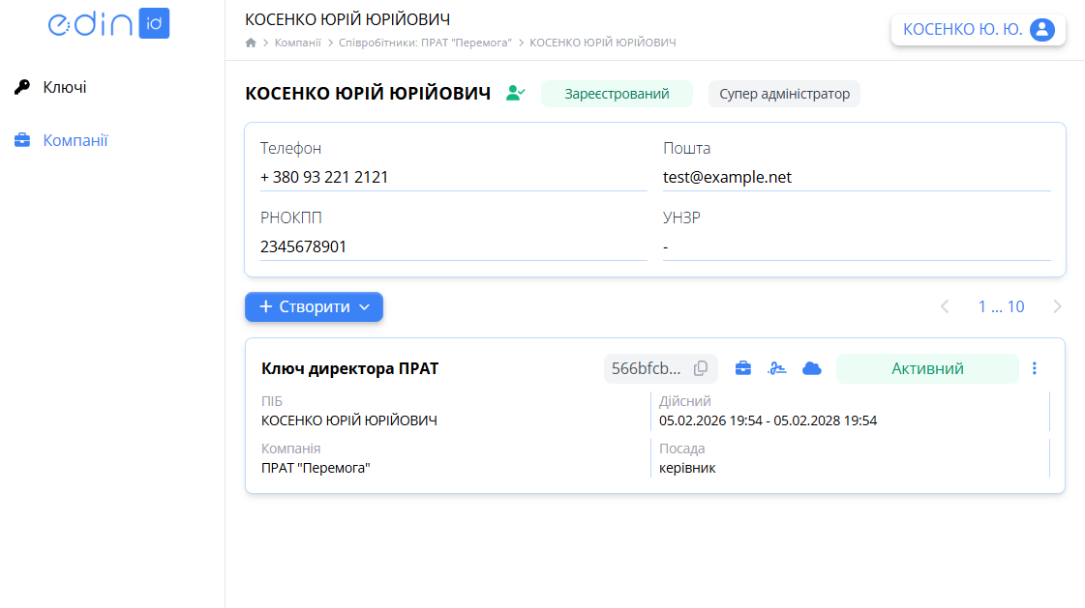Click the signature icon on the key card
This screenshot has height=608, width=1085.
coord(777,368)
